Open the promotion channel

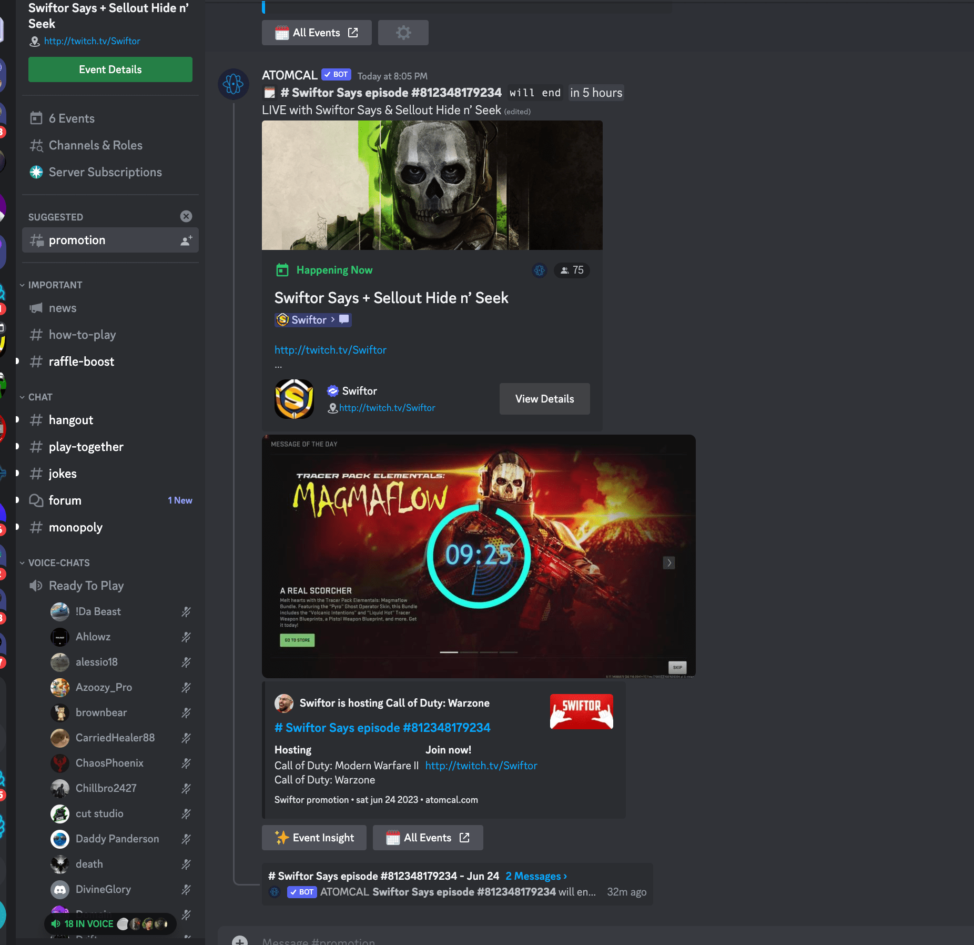110,240
